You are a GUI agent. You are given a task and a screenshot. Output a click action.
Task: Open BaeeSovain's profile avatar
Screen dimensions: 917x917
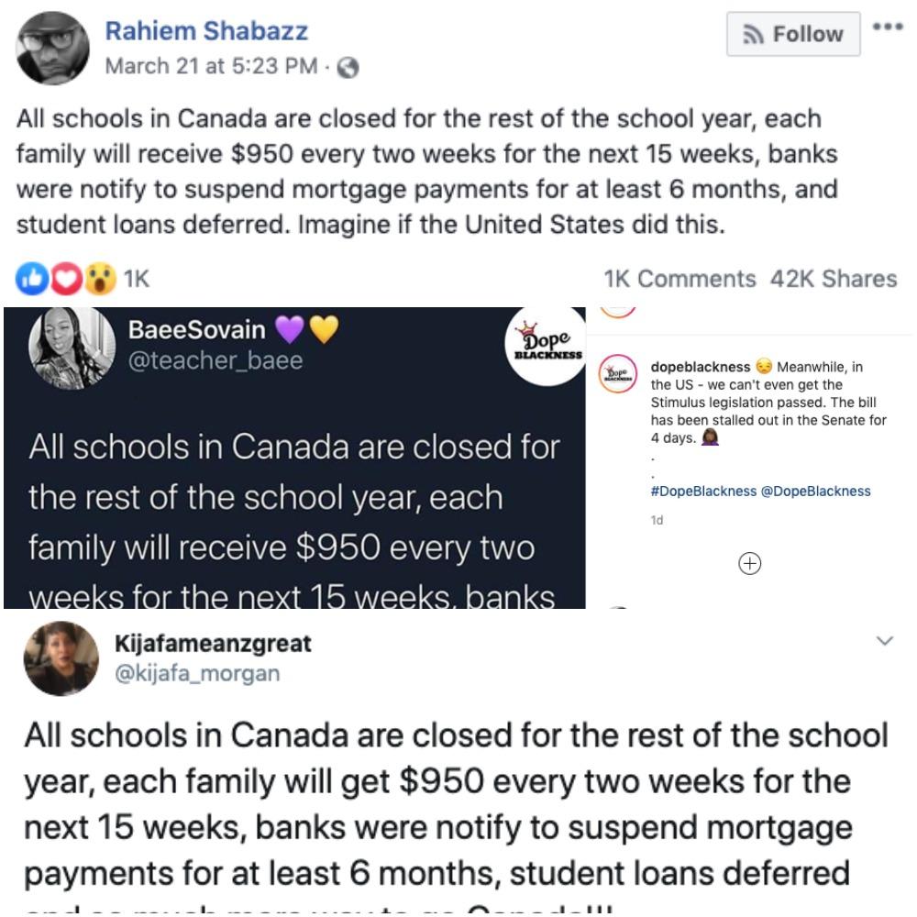(x=72, y=348)
